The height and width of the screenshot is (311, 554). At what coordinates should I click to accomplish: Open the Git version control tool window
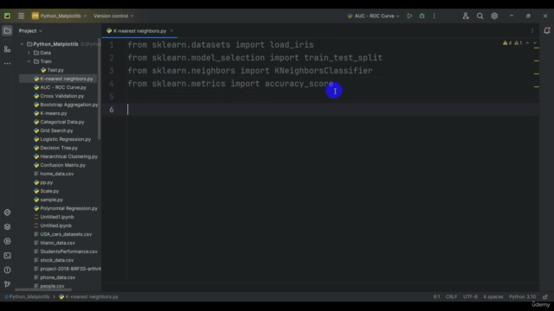pyautogui.click(x=7, y=284)
